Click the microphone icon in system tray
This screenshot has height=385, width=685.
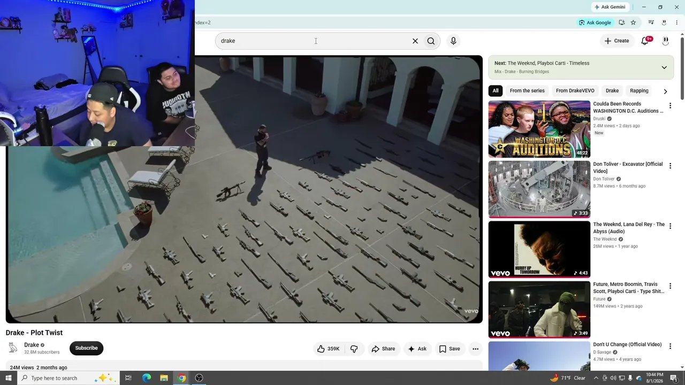[x=630, y=378]
